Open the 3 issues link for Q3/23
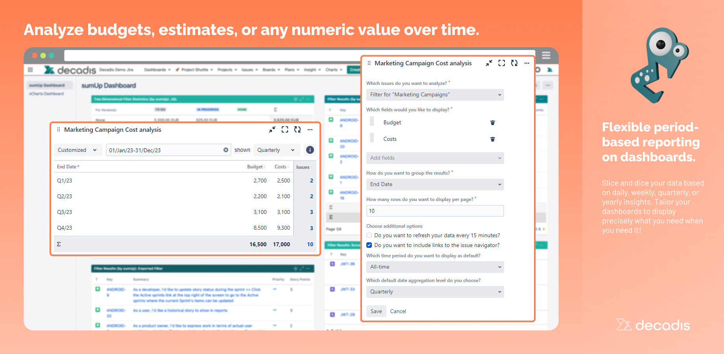 coord(312,212)
